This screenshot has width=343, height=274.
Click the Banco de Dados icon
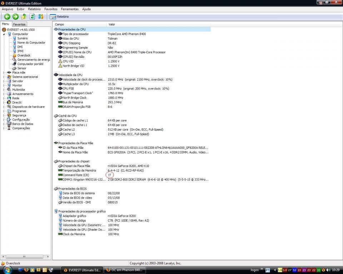pos(9,124)
